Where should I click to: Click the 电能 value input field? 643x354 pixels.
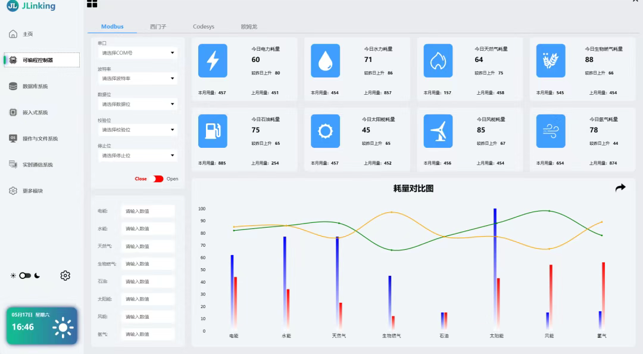click(x=147, y=210)
